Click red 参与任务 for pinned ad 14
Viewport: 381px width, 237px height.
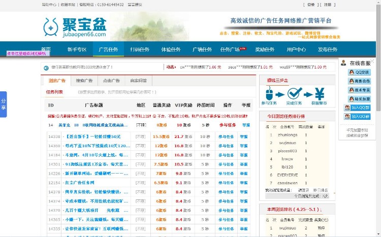[x=228, y=125]
